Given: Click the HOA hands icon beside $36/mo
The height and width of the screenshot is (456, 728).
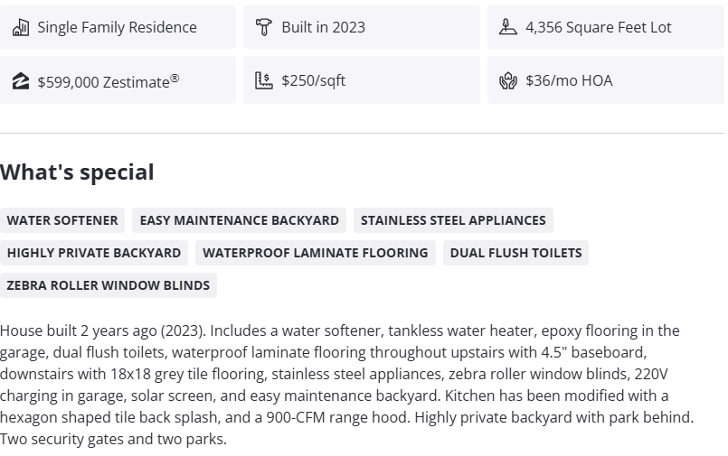Looking at the screenshot, I should [x=507, y=80].
